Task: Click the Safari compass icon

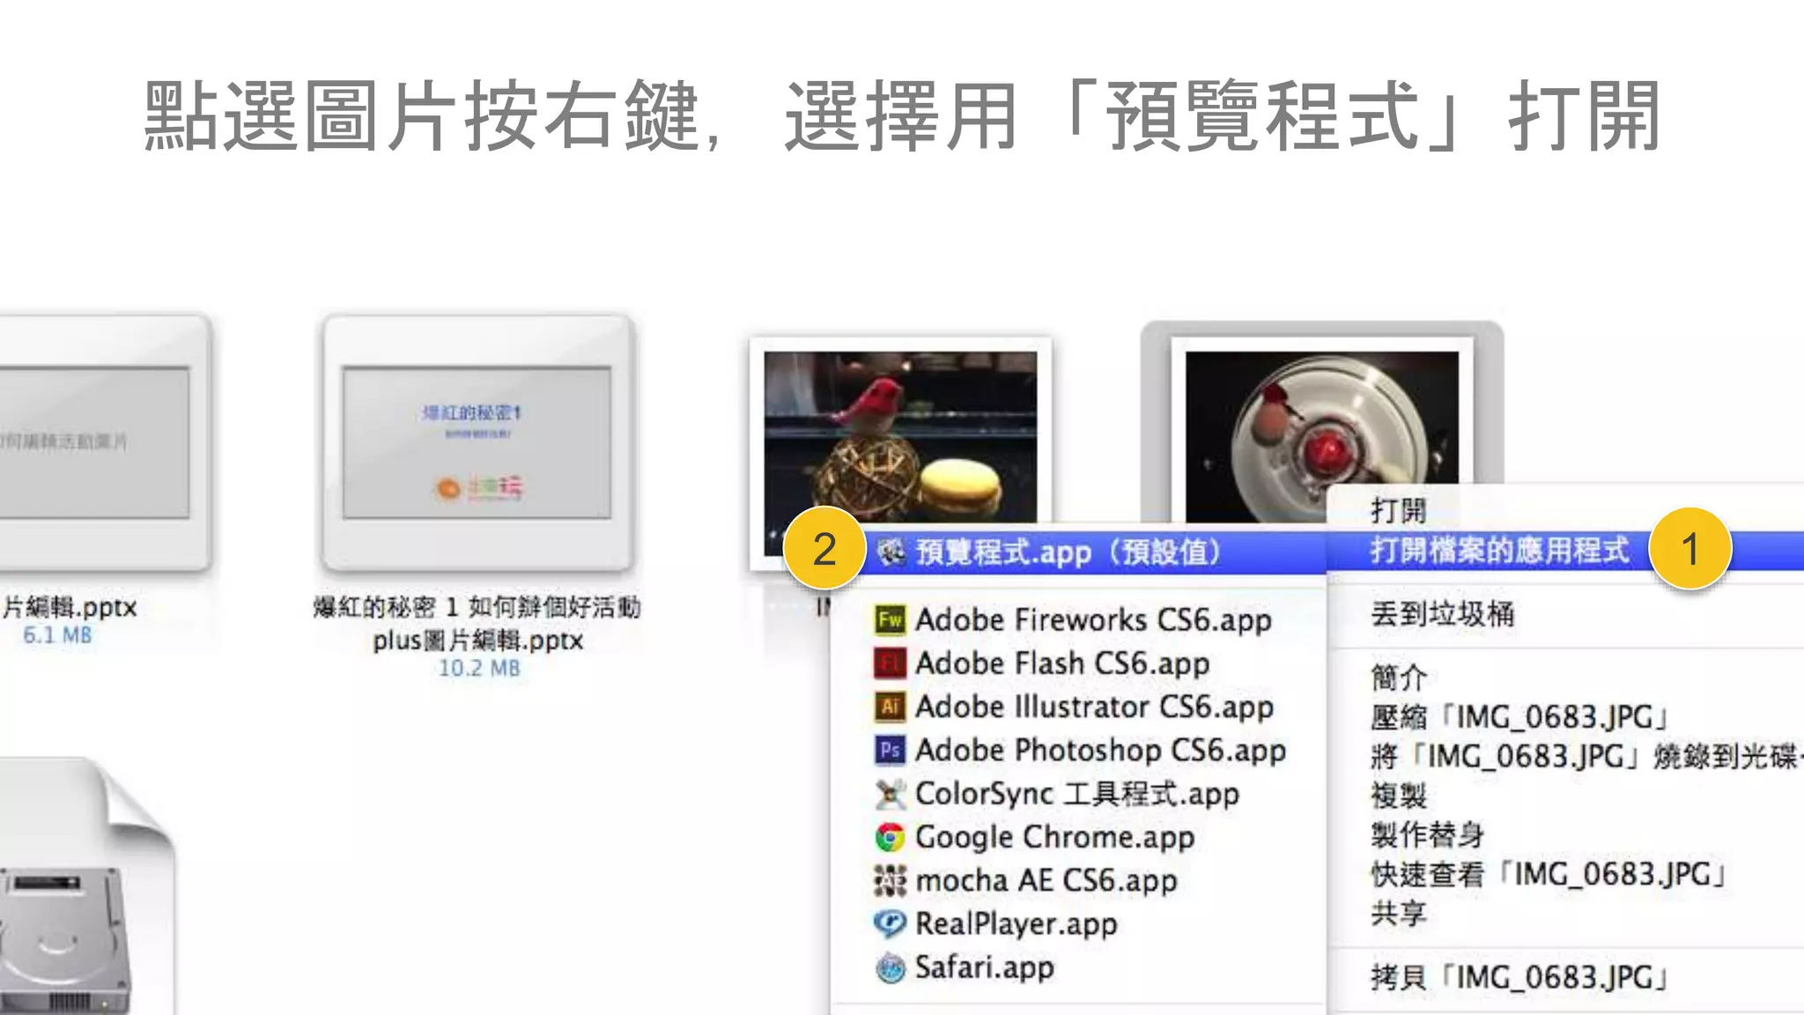Action: (x=890, y=967)
